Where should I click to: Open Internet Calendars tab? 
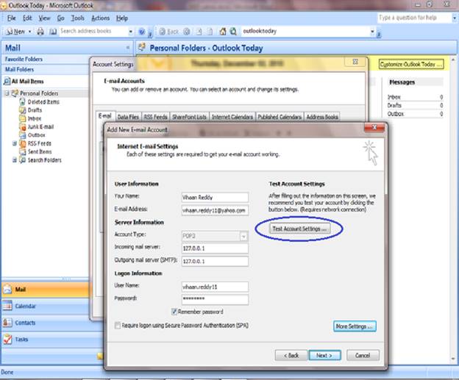pyautogui.click(x=232, y=117)
